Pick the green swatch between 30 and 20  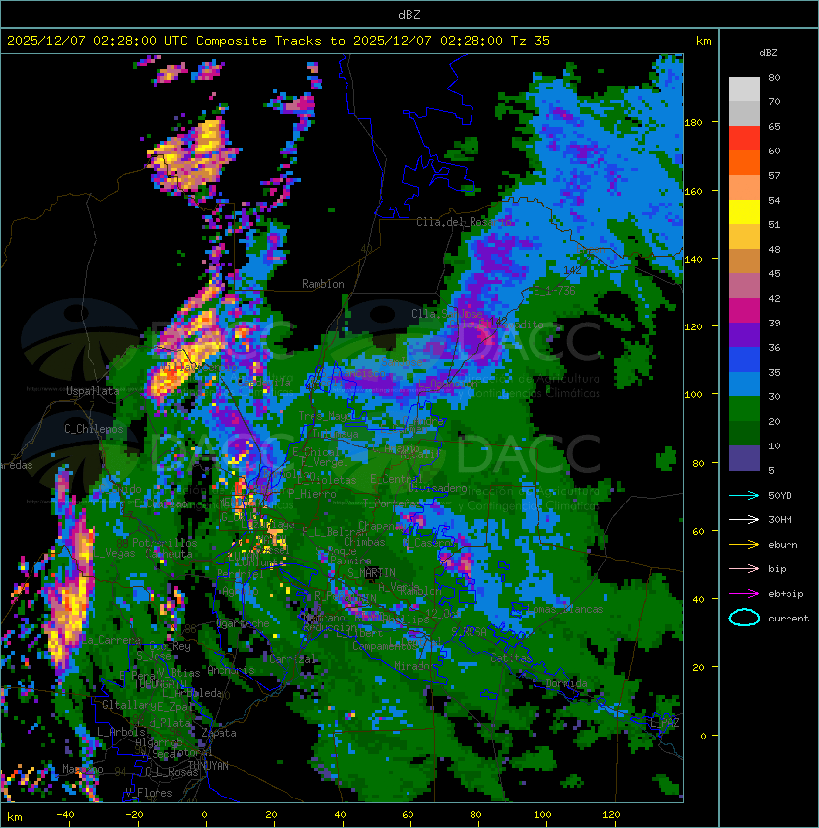click(x=744, y=409)
